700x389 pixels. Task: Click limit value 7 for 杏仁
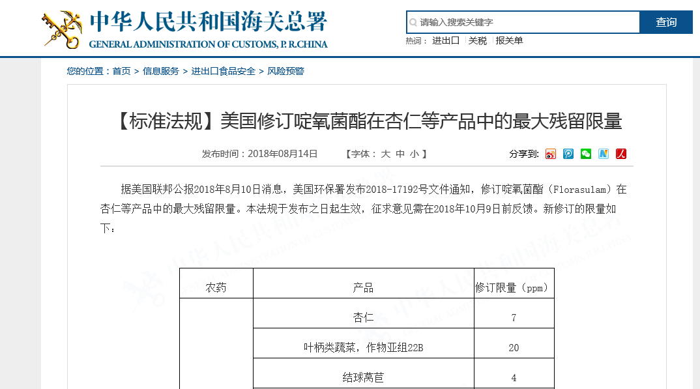(x=514, y=317)
